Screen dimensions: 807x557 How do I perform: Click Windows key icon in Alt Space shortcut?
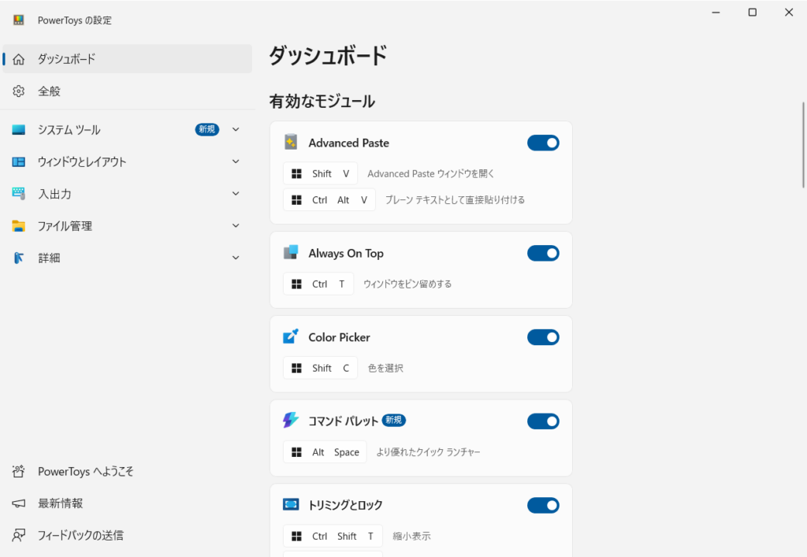(x=297, y=452)
